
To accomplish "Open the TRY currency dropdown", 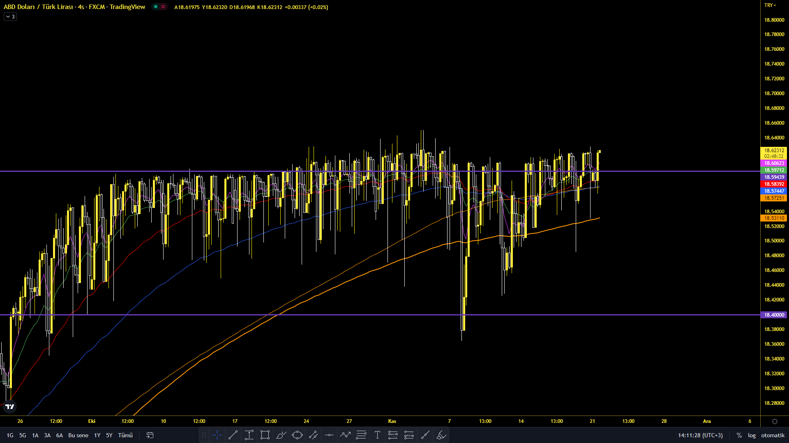I will click(770, 5).
